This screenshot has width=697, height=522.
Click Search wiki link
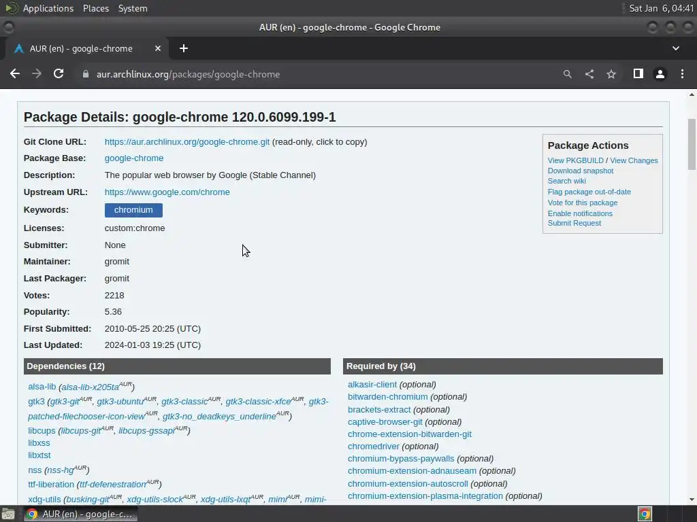(567, 181)
